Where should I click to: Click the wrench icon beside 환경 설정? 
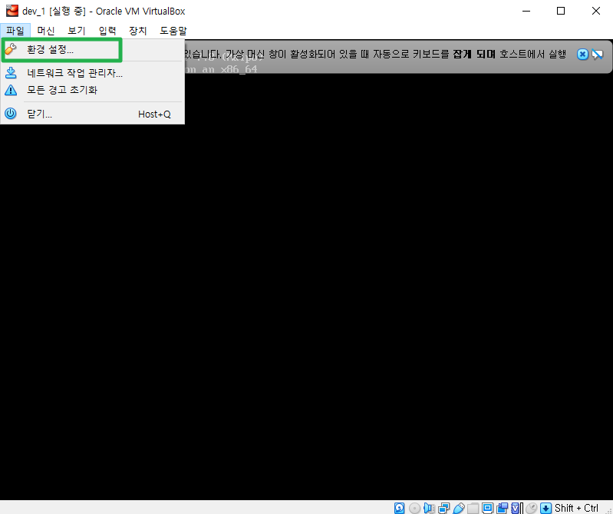[11, 49]
